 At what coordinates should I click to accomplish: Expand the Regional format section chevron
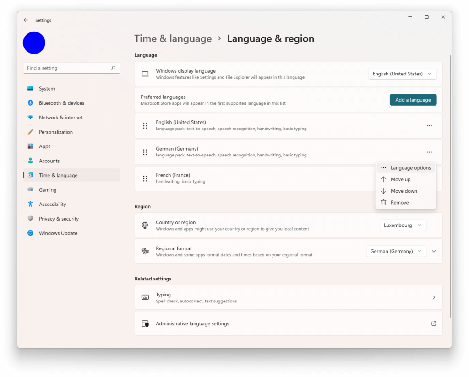[434, 251]
